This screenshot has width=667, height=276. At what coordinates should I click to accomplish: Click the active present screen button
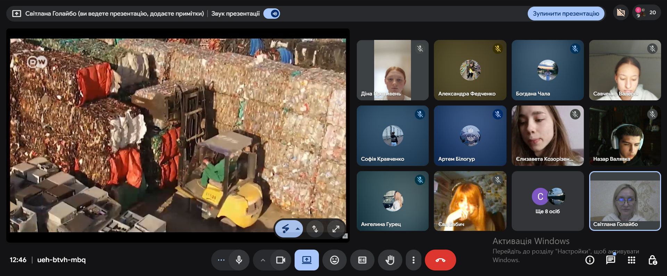pyautogui.click(x=306, y=260)
